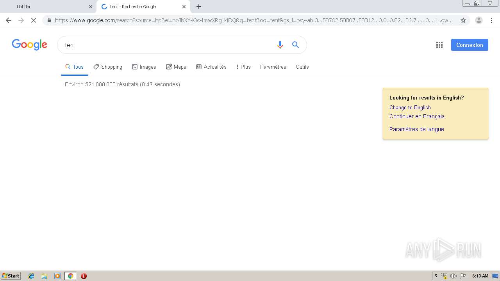Go forward one page

[x=21, y=20]
